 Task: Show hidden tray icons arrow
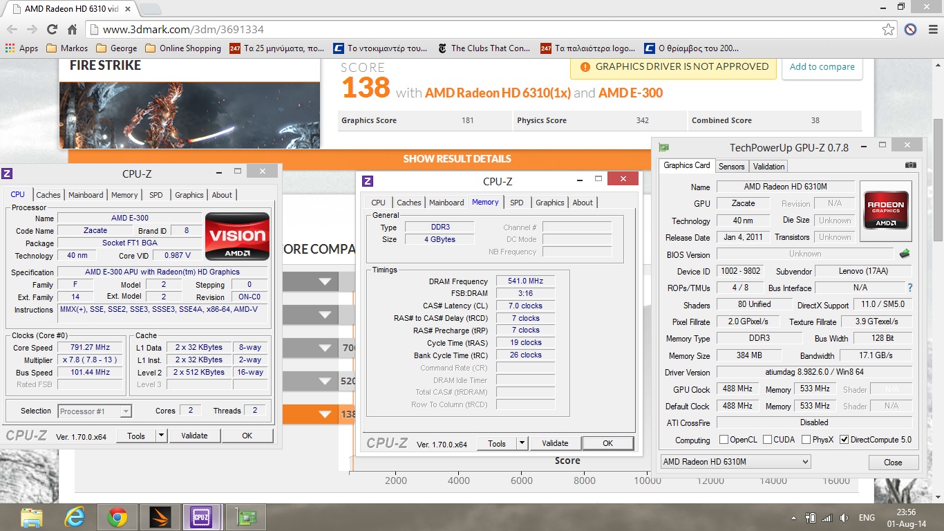click(x=793, y=518)
